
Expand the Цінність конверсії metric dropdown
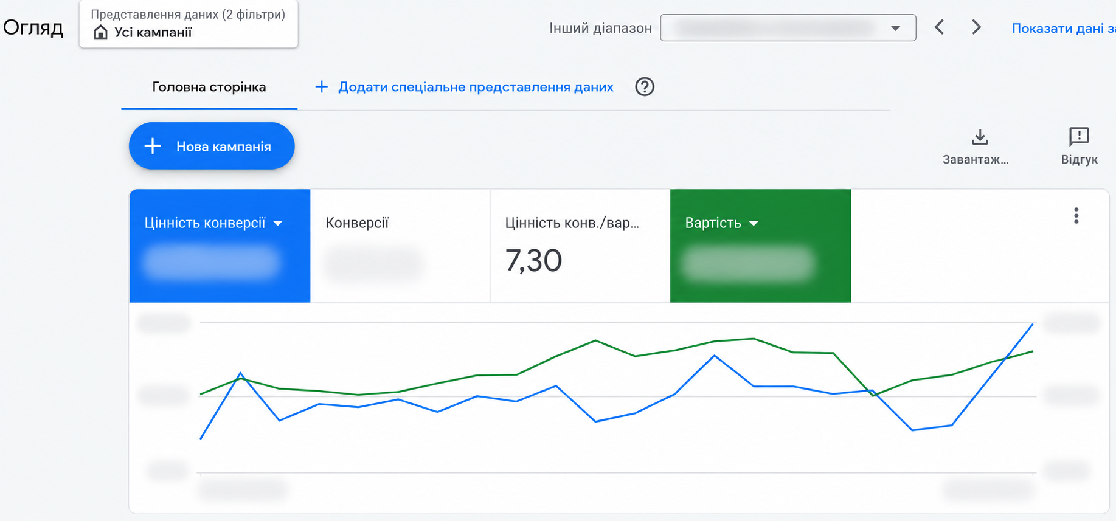(x=278, y=224)
